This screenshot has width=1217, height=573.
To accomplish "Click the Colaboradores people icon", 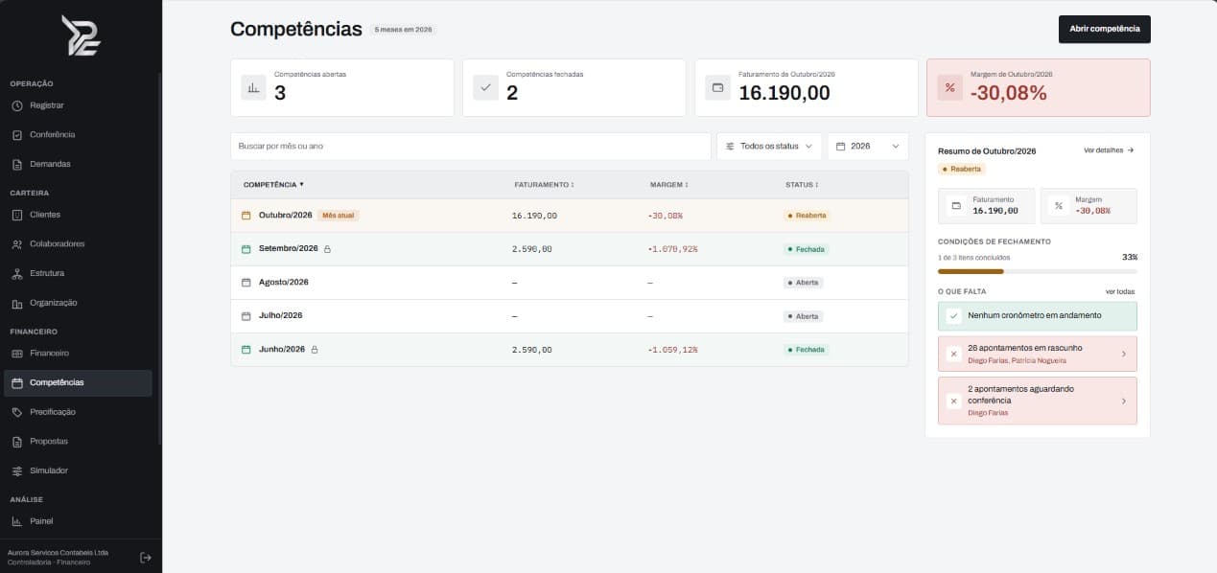I will point(17,244).
